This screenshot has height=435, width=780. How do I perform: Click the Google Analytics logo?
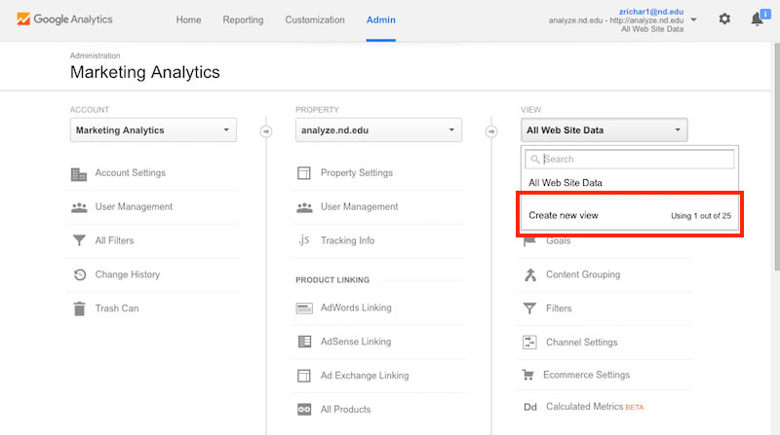(64, 19)
